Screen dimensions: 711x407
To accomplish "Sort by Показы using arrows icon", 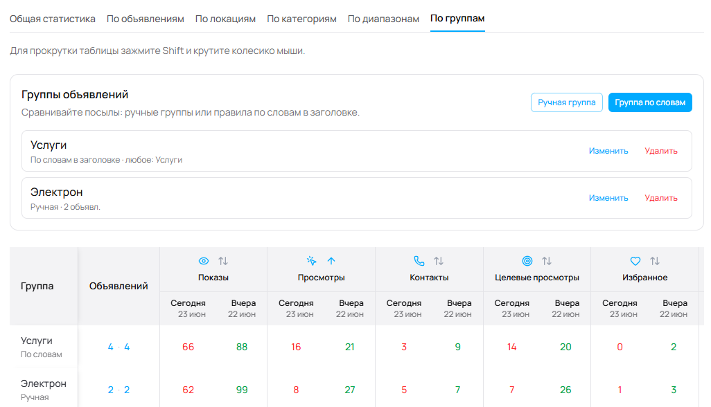I will 223,261.
